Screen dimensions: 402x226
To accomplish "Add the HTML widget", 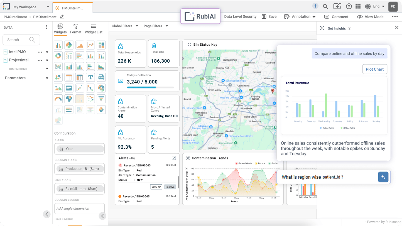I will click(x=101, y=77).
